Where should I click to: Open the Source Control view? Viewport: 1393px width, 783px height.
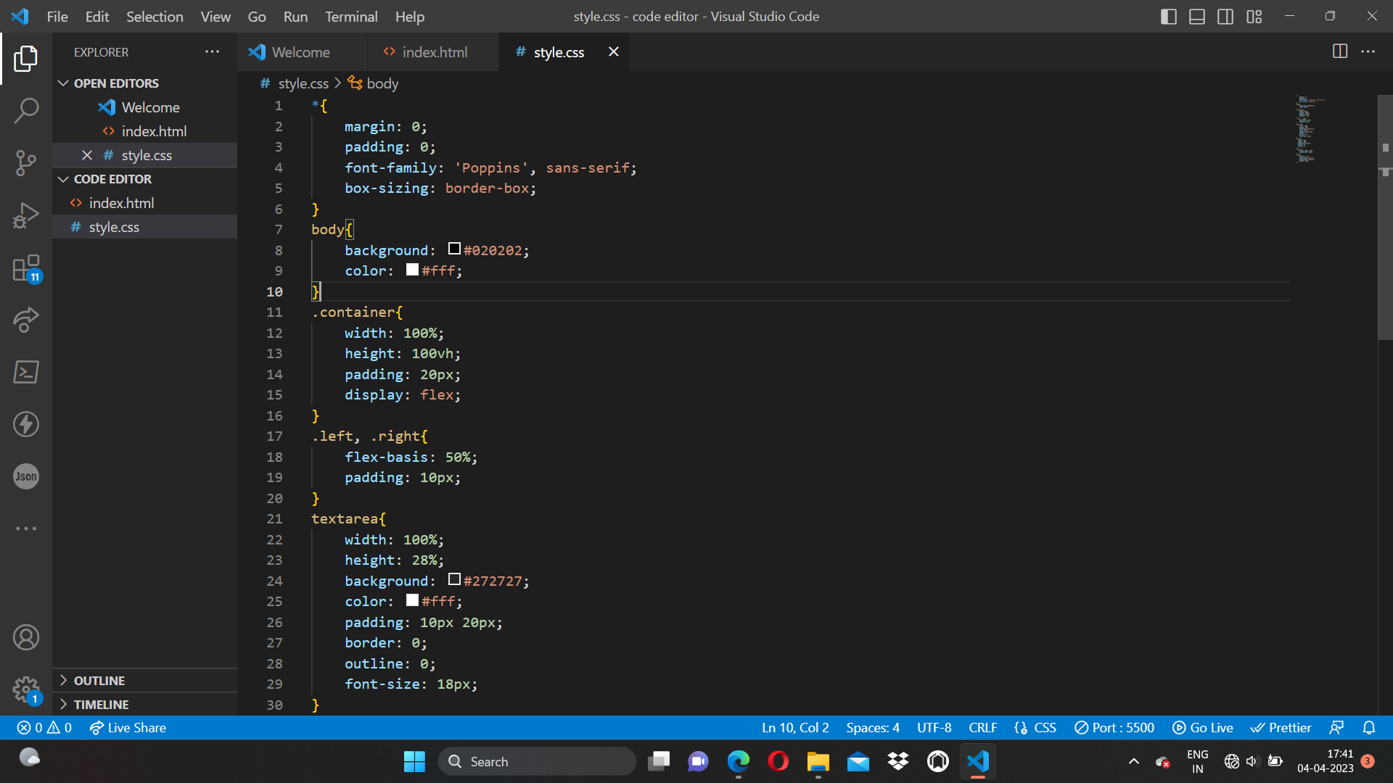click(x=26, y=163)
